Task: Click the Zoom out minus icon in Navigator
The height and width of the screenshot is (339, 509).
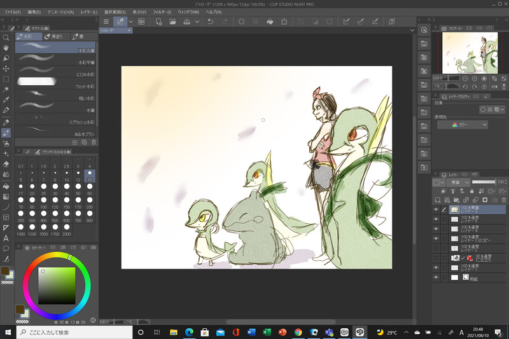Action: pyautogui.click(x=465, y=78)
